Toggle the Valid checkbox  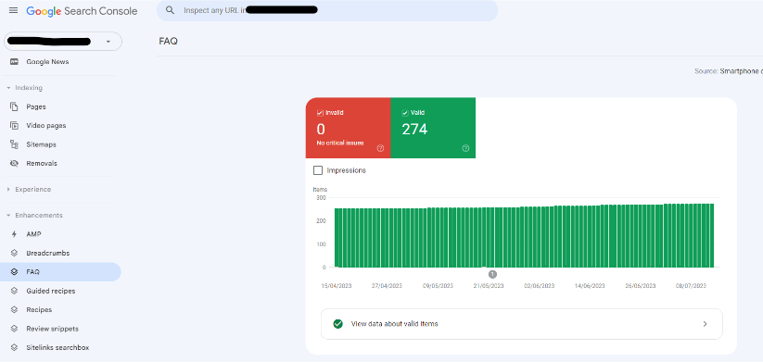[x=405, y=113]
